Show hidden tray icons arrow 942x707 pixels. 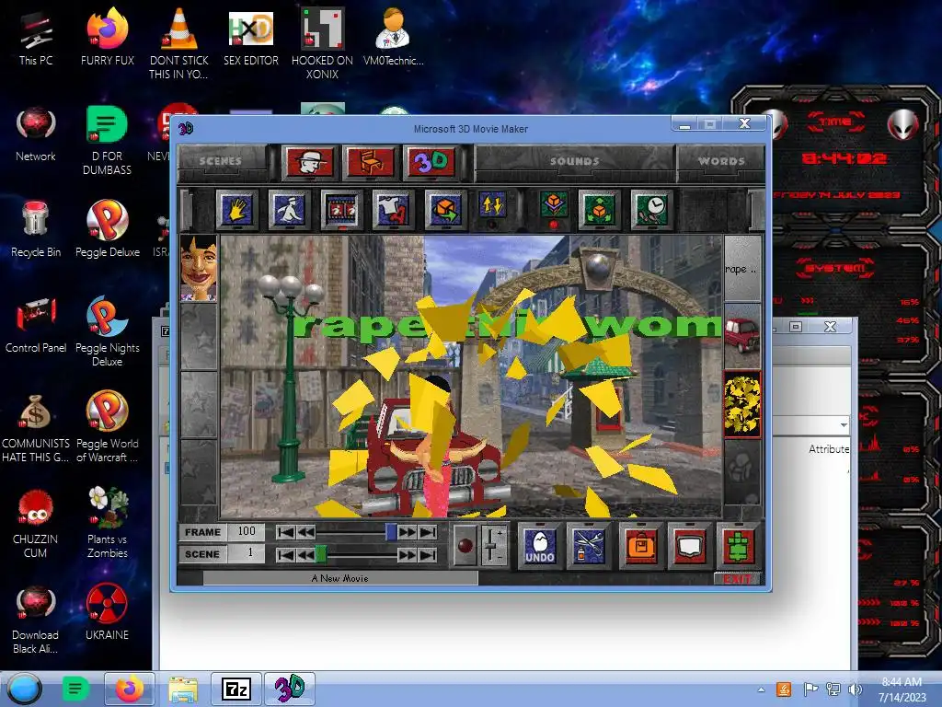[x=761, y=690]
